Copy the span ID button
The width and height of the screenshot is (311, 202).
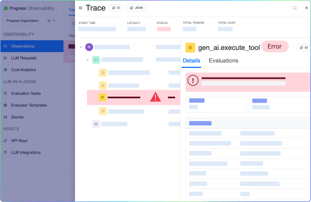304,48
